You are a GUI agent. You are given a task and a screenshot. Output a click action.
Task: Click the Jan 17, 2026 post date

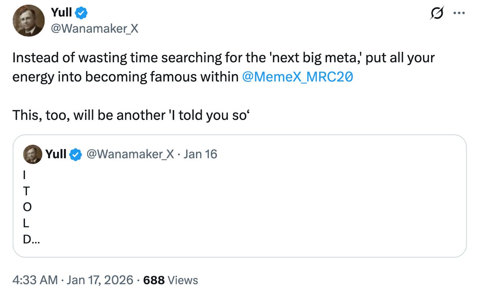click(x=100, y=280)
